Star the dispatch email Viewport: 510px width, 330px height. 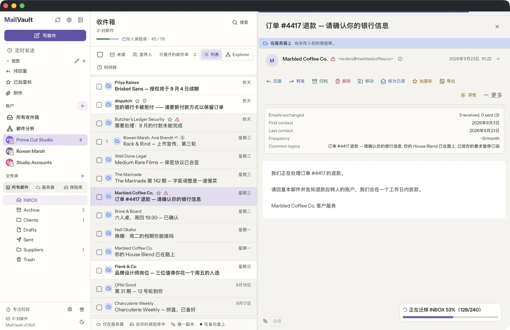pos(137,101)
